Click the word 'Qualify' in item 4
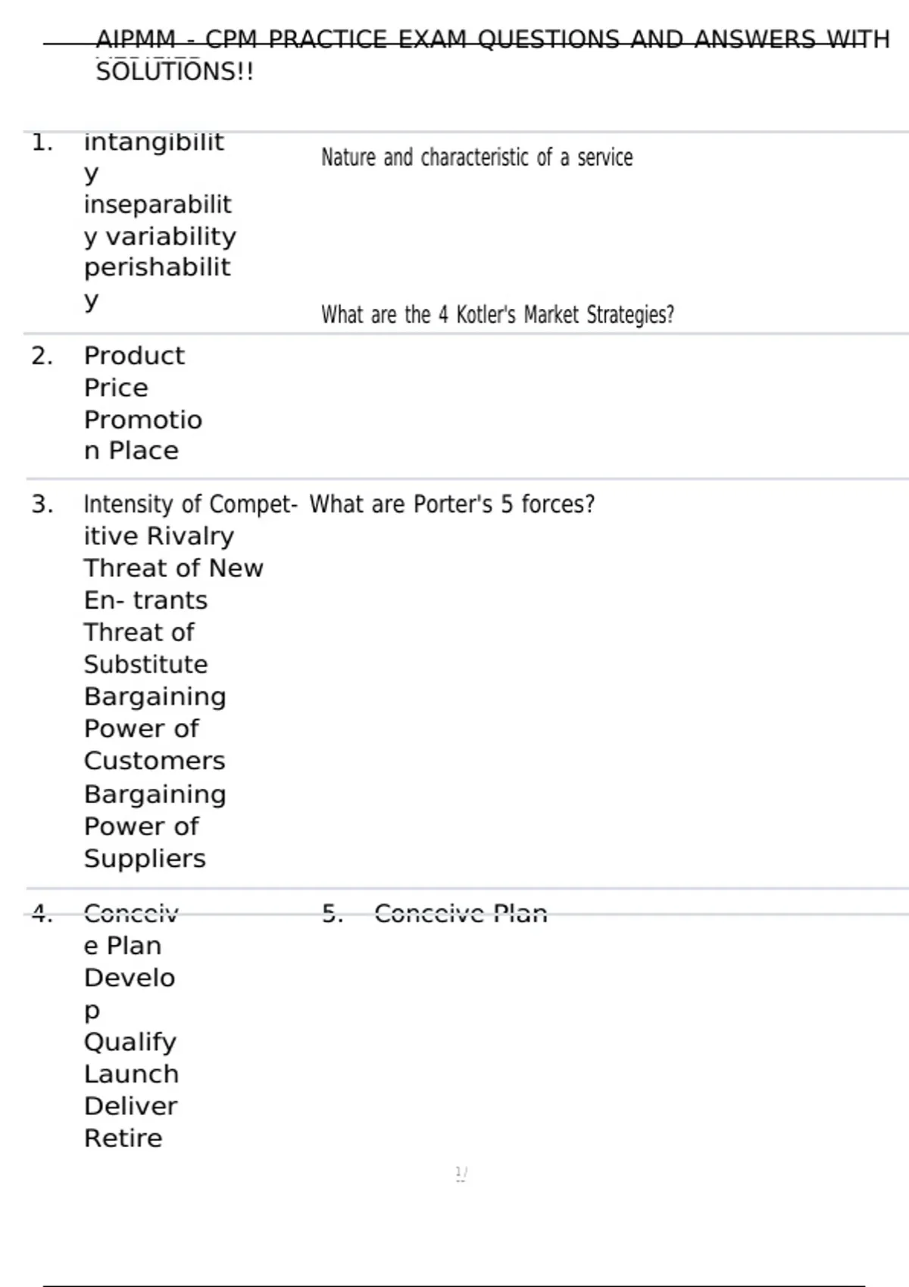 click(x=130, y=1042)
